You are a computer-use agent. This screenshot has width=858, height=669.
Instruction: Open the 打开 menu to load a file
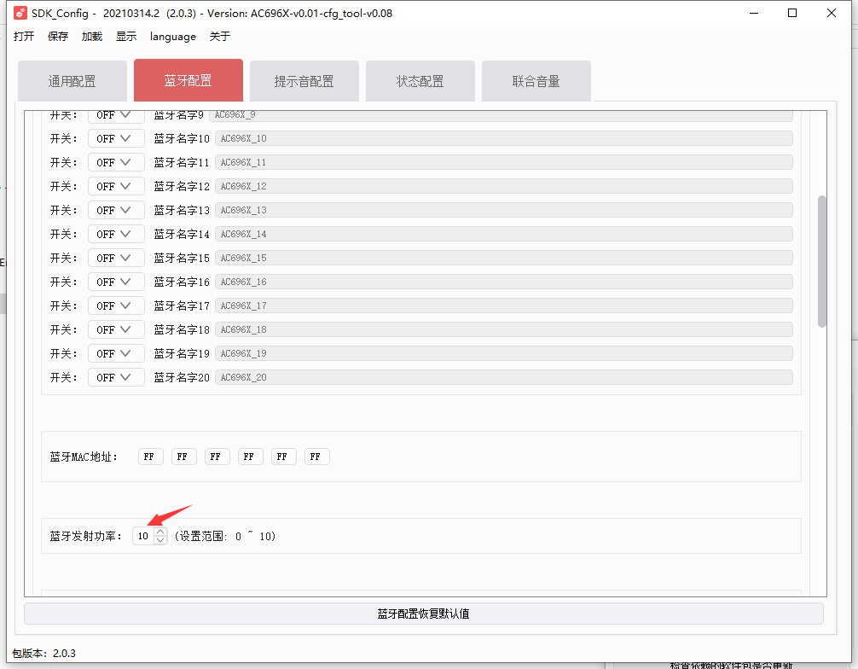23,36
